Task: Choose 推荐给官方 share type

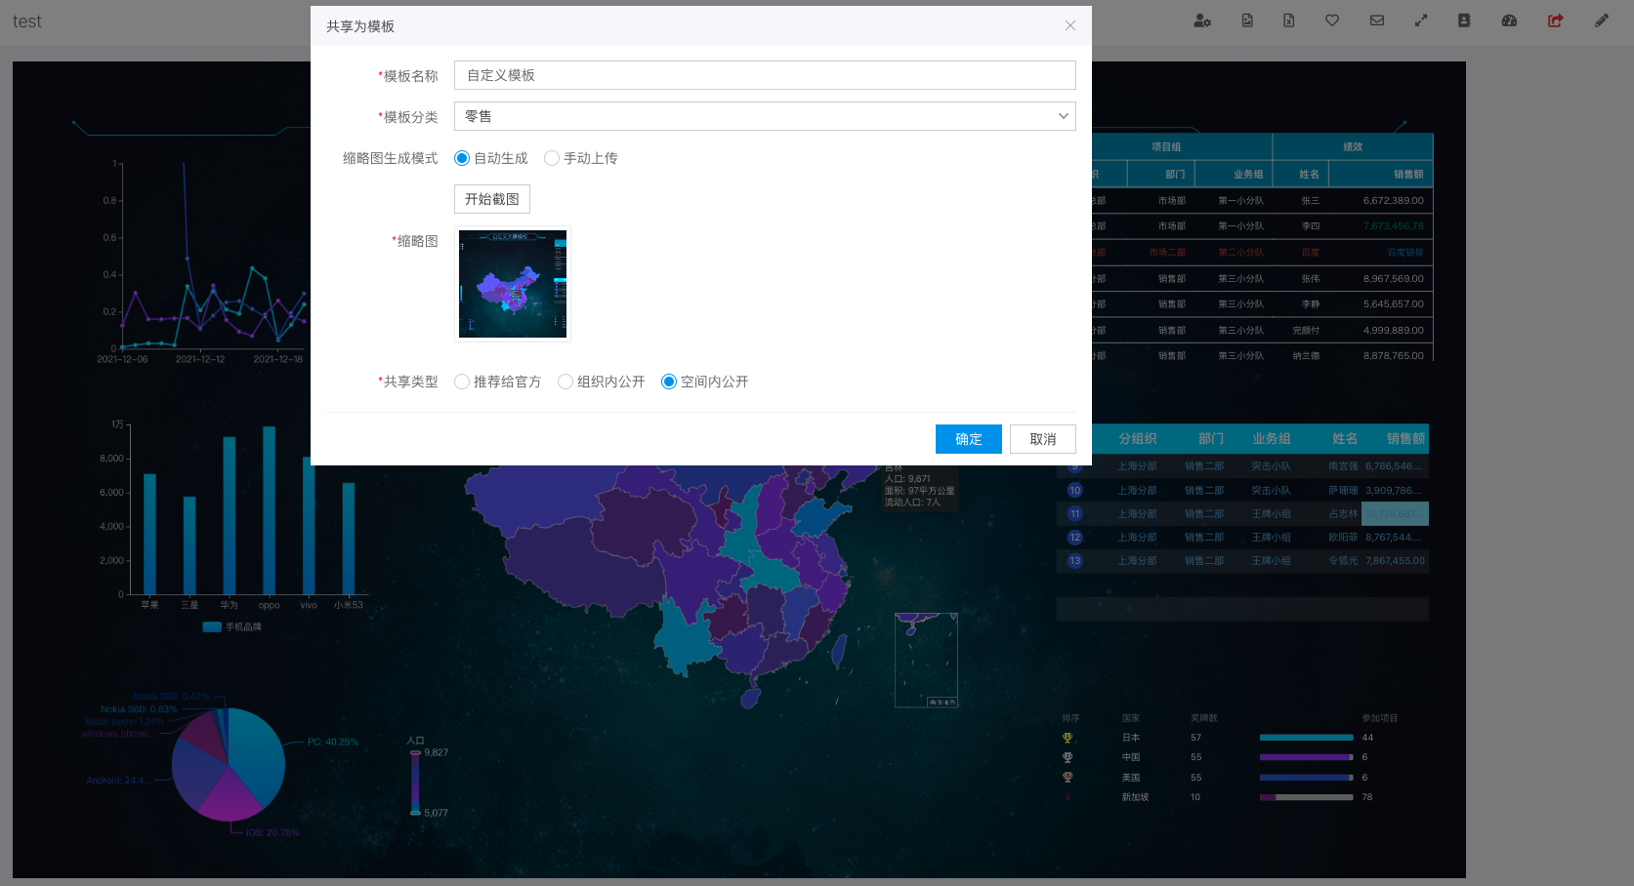Action: 498,382
